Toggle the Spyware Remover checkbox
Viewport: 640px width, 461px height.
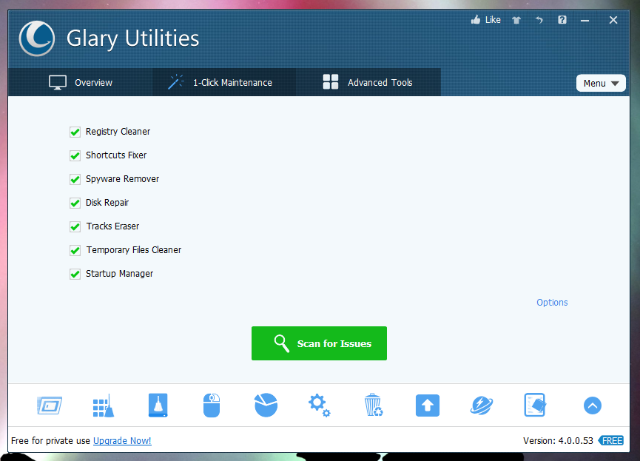click(75, 179)
